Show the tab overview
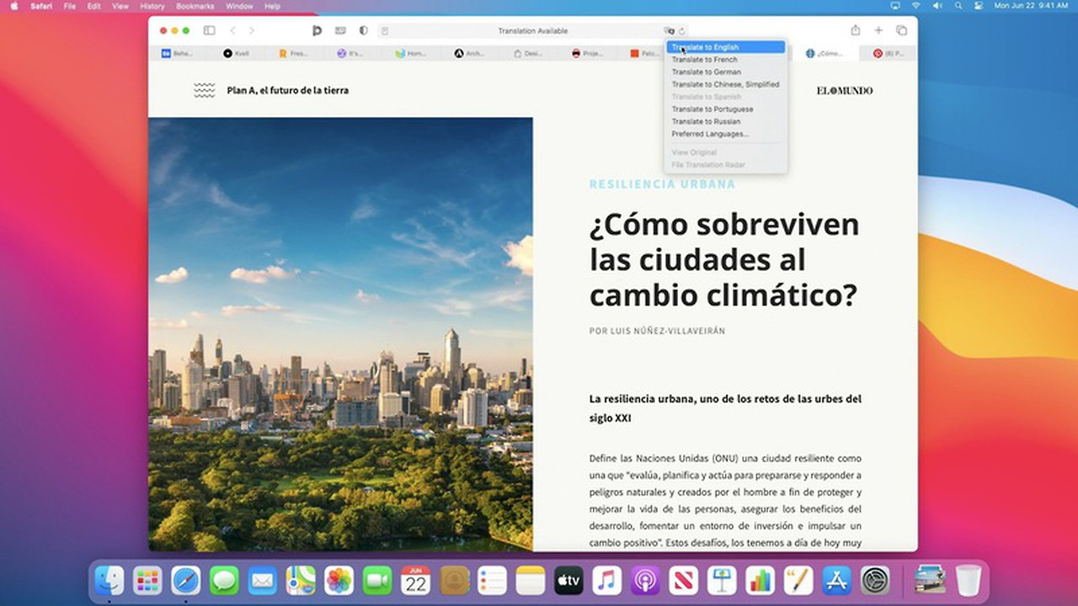 (901, 31)
